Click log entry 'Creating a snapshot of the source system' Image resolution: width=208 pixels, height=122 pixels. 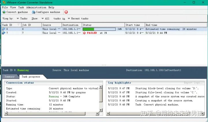164,101
